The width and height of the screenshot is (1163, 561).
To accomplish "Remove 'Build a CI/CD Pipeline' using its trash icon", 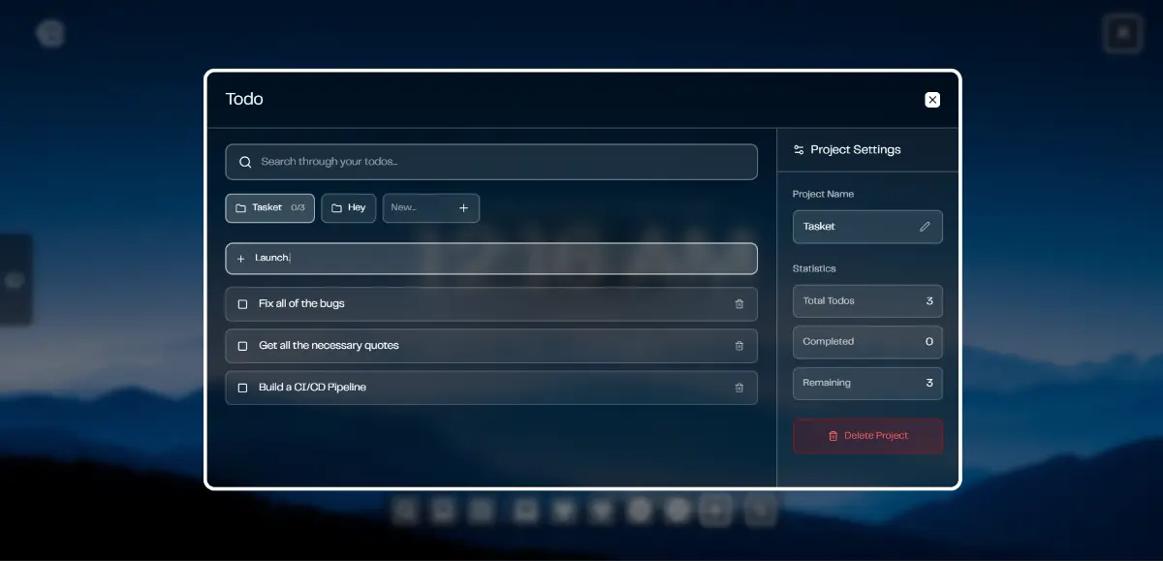I will (739, 388).
